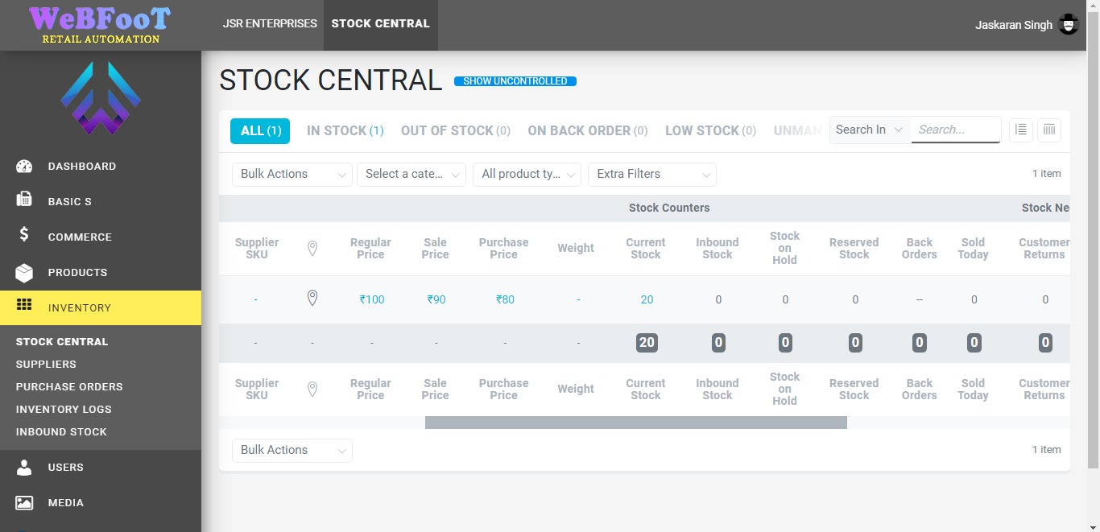Click the Products box icon
The width and height of the screenshot is (1100, 532).
(24, 273)
